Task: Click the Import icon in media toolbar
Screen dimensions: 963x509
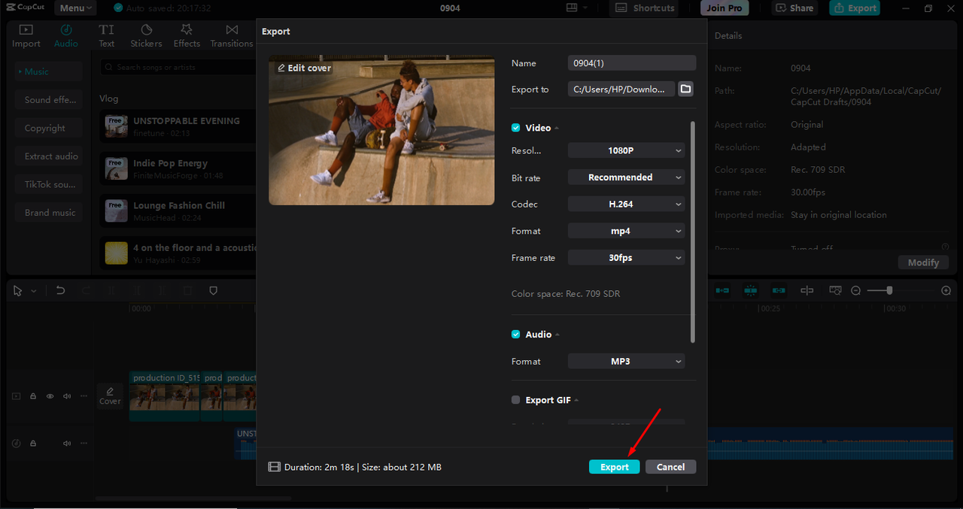Action: coord(26,30)
